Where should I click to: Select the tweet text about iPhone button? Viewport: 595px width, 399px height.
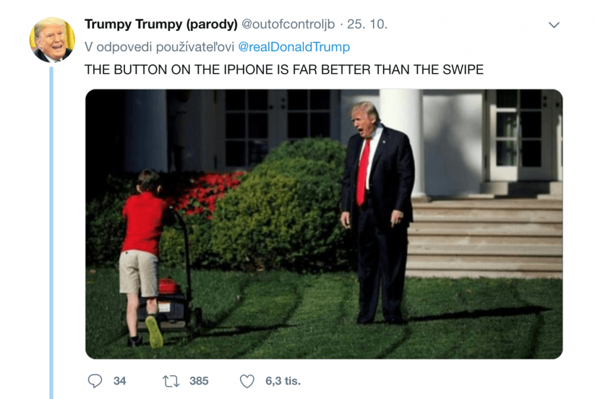click(x=284, y=70)
